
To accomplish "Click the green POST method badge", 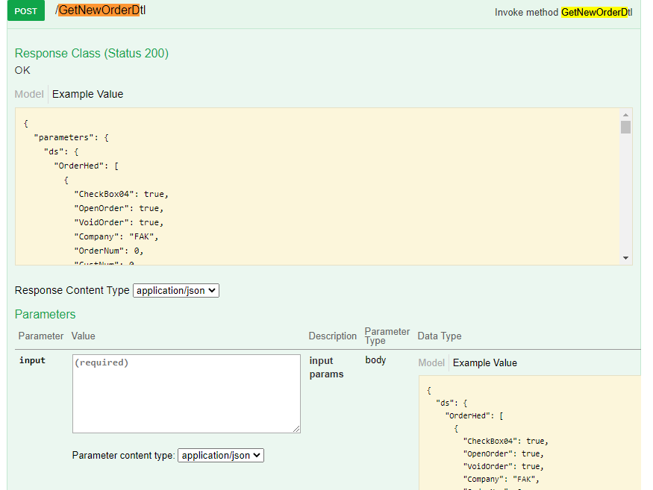I will [25, 11].
